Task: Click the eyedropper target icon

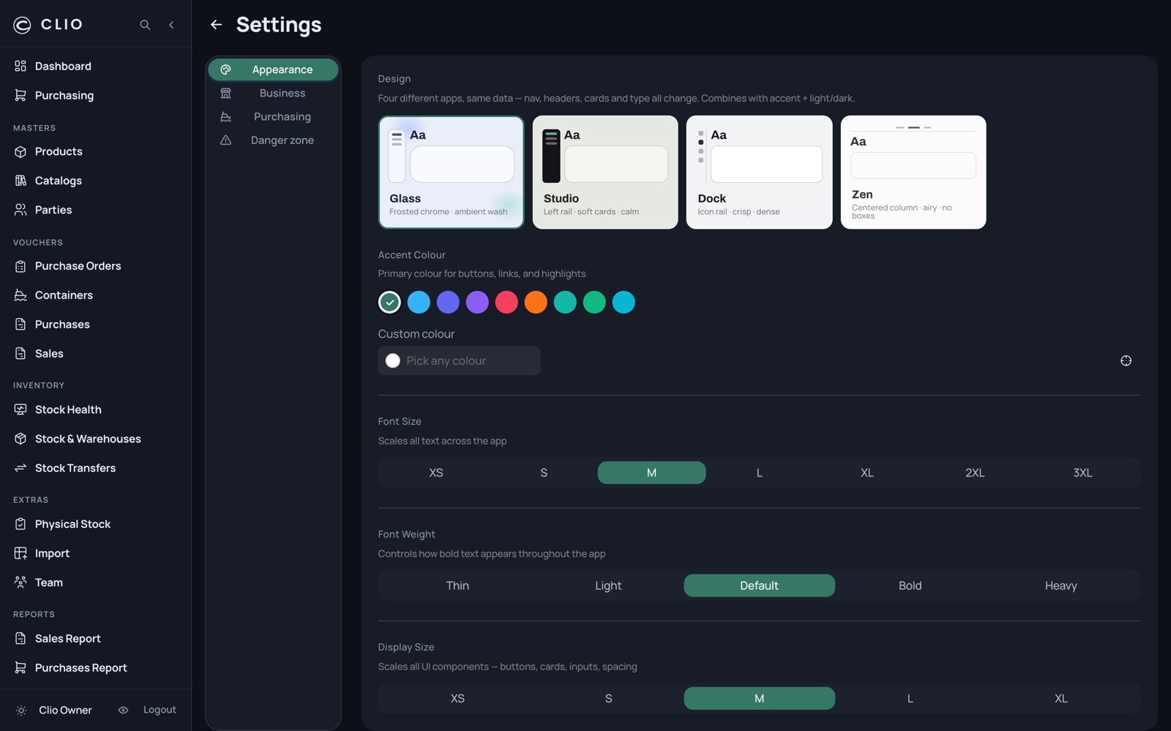Action: [x=1126, y=361]
